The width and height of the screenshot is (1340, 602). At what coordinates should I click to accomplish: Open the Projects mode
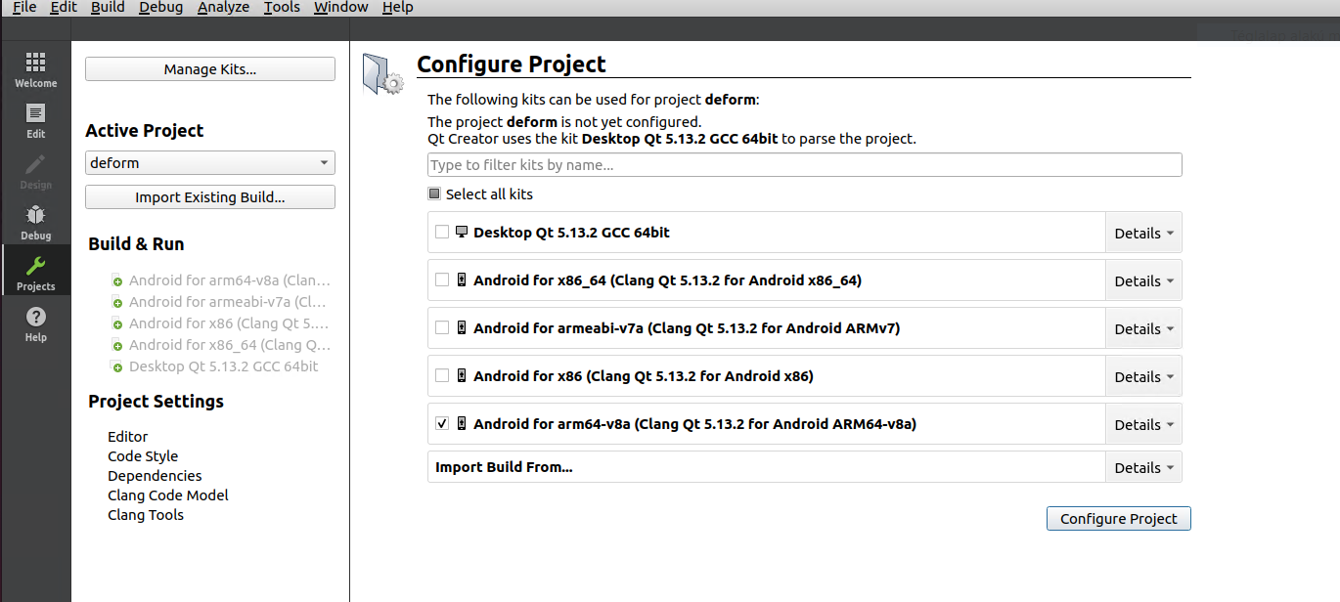click(35, 272)
